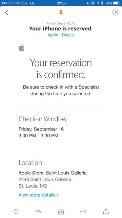Image resolution: width=122 pixels, height=218 pixels.
Task: Tap the Friday, September 16 date text
Action: tap(41, 129)
